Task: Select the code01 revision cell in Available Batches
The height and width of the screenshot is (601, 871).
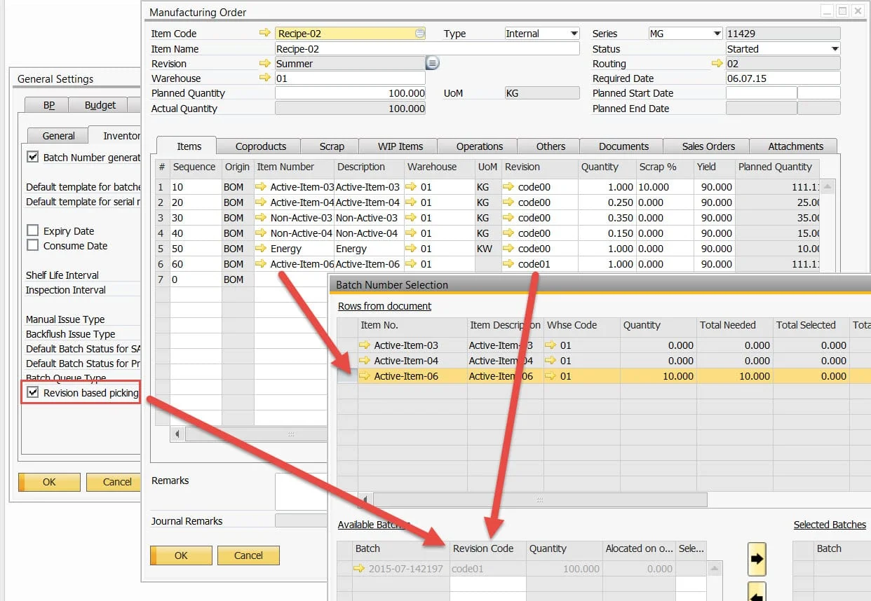Action: click(487, 569)
